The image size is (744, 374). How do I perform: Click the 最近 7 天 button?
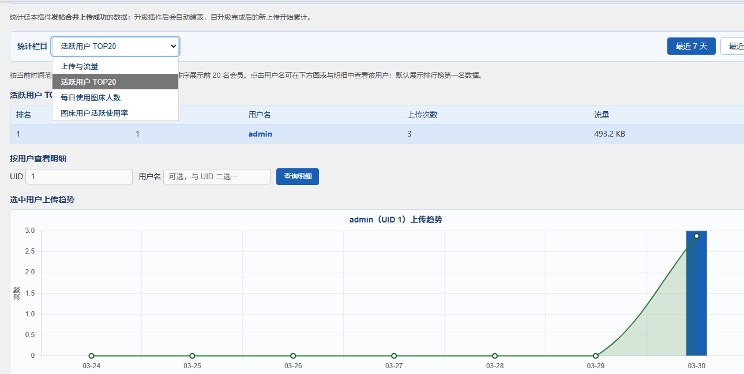tap(691, 46)
